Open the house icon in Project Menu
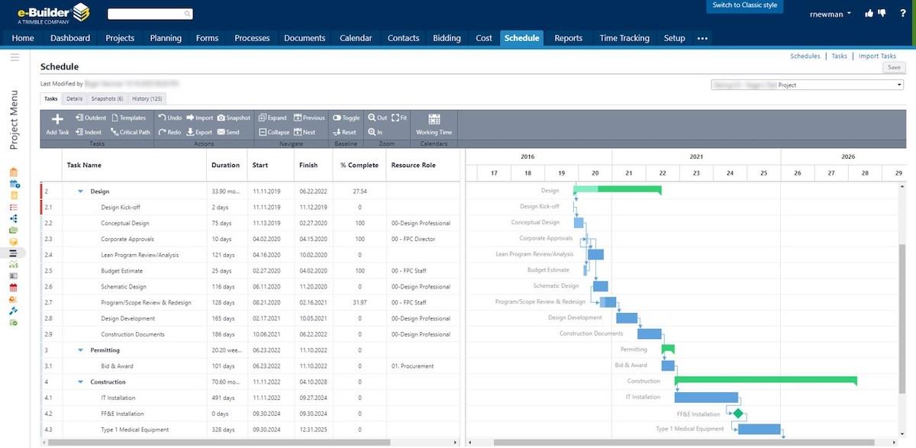The image size is (916, 448). point(15,172)
